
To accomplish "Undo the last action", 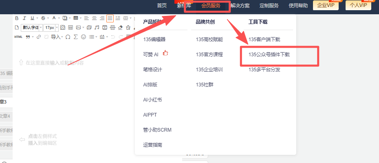I will pyautogui.click(x=112, y=37).
